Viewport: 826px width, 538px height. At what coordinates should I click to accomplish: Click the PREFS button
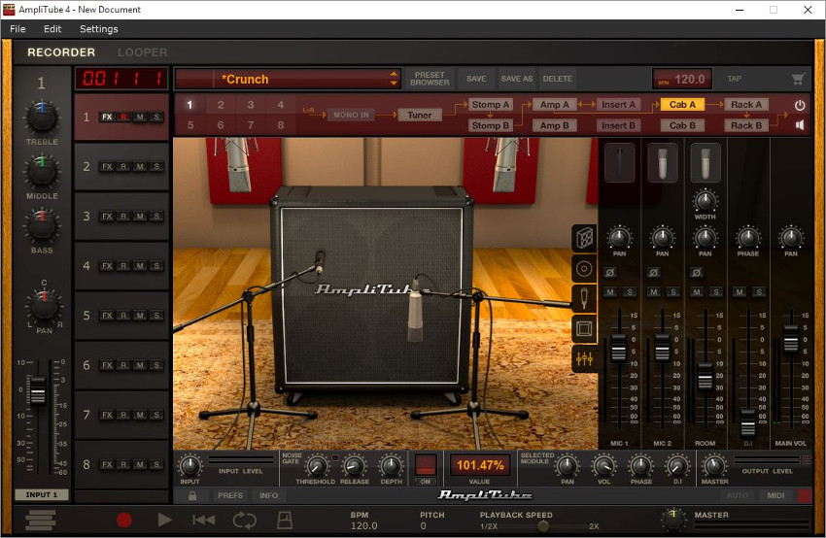coord(230,495)
